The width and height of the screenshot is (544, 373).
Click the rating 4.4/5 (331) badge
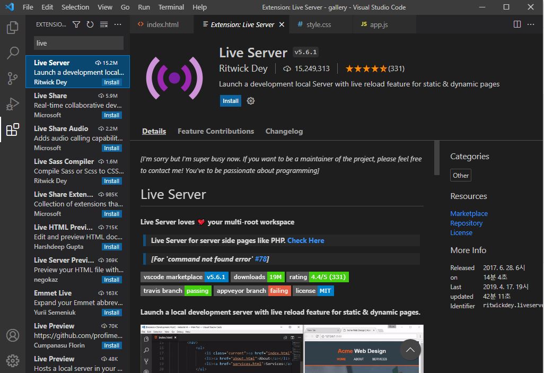pyautogui.click(x=318, y=277)
